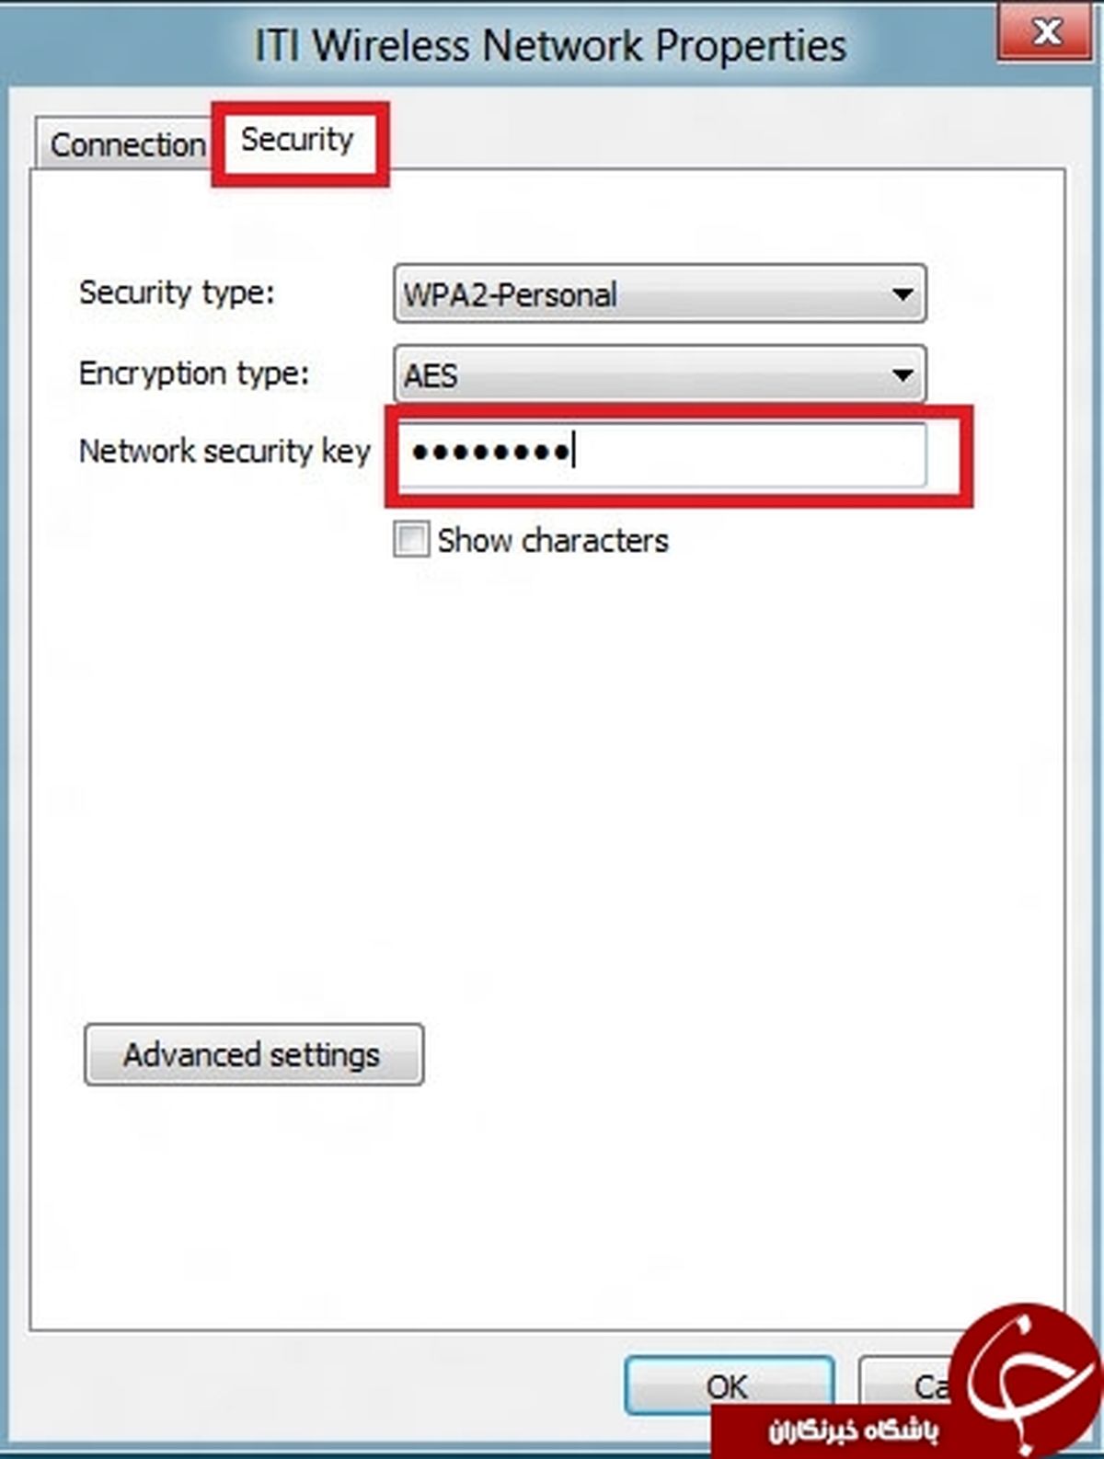
Task: Click the Network security key label
Action: coord(224,452)
